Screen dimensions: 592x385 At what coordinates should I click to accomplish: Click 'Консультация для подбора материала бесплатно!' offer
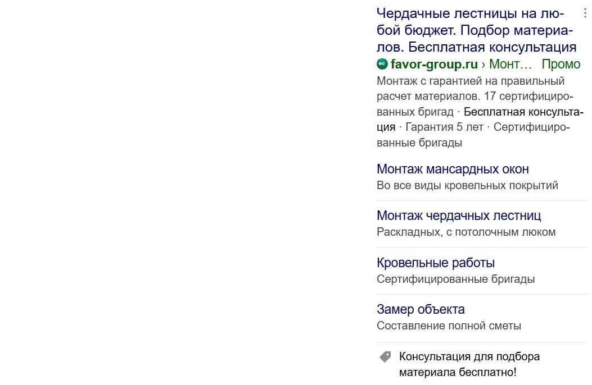tap(469, 364)
